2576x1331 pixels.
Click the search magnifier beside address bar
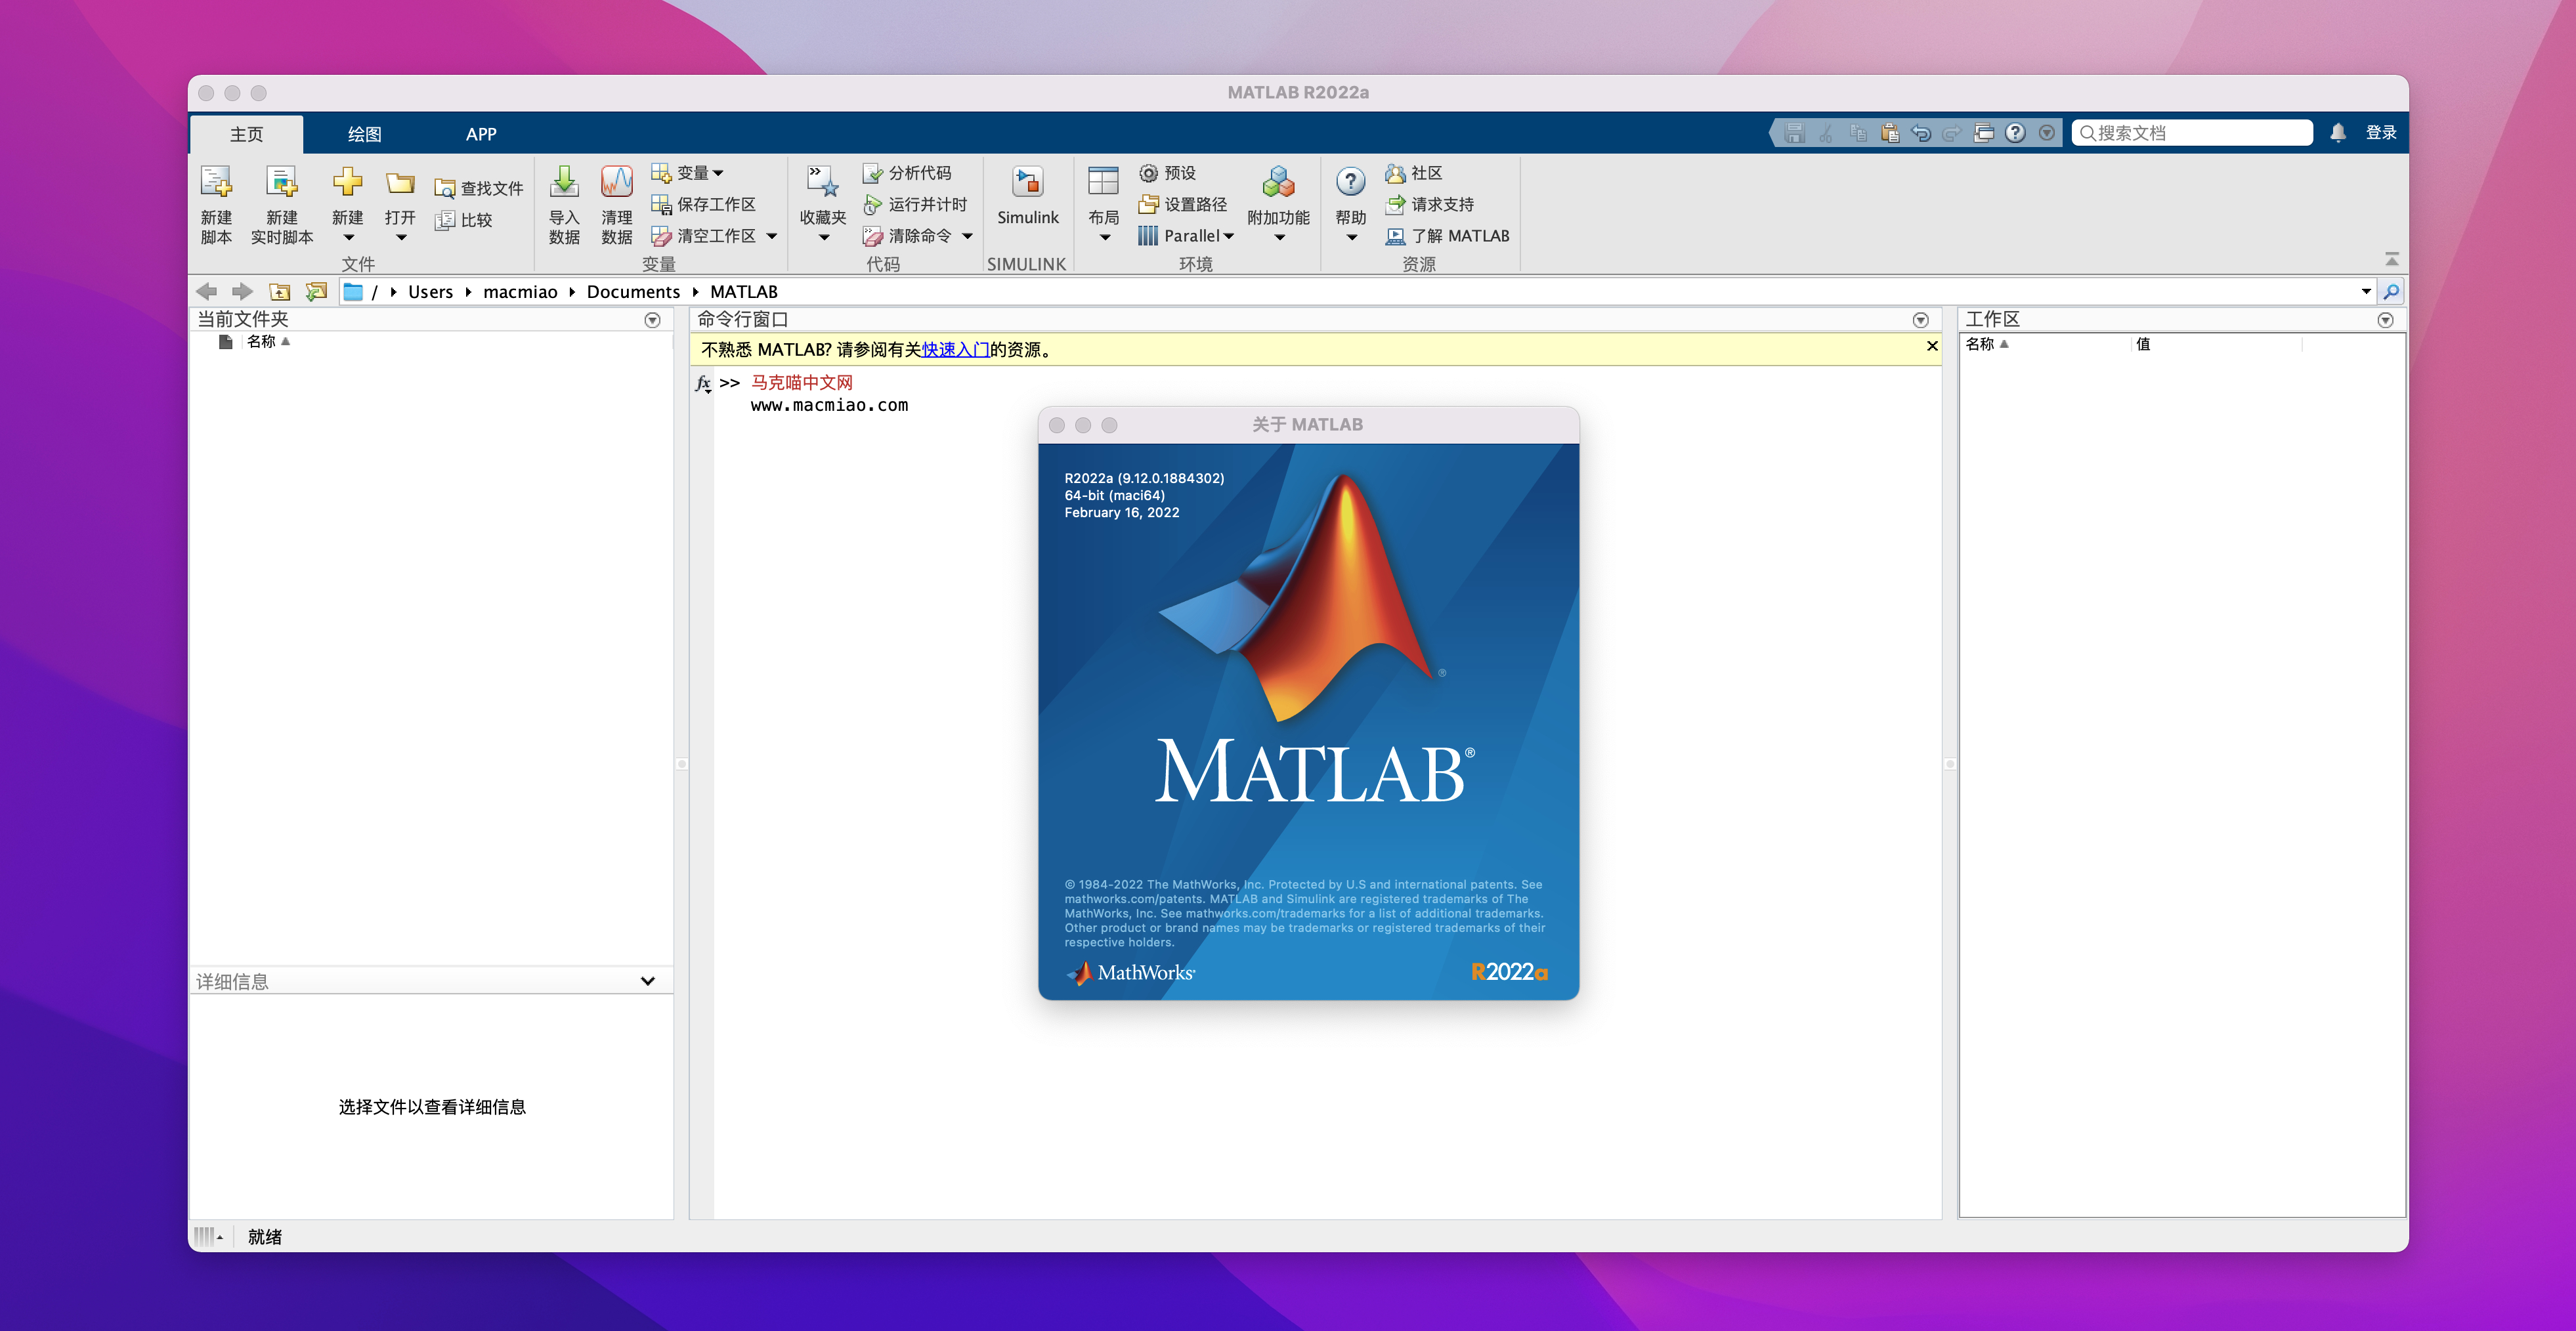(x=2391, y=292)
